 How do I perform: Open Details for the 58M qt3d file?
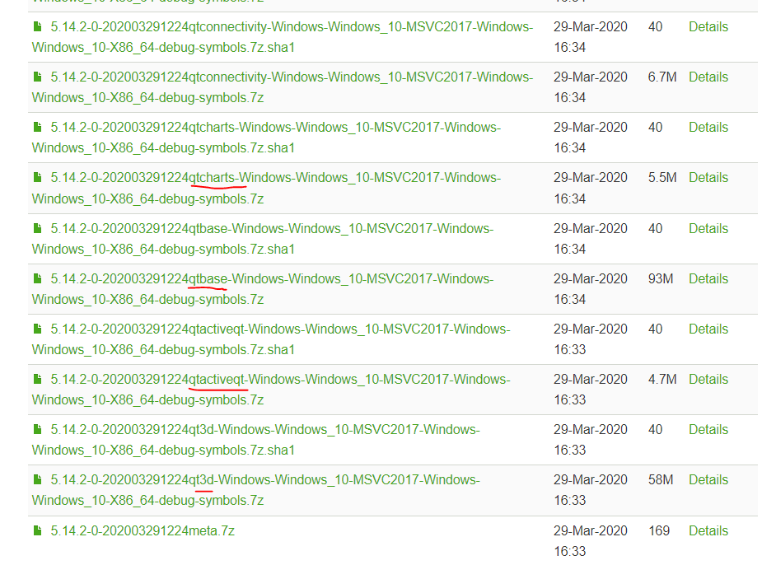coord(708,480)
